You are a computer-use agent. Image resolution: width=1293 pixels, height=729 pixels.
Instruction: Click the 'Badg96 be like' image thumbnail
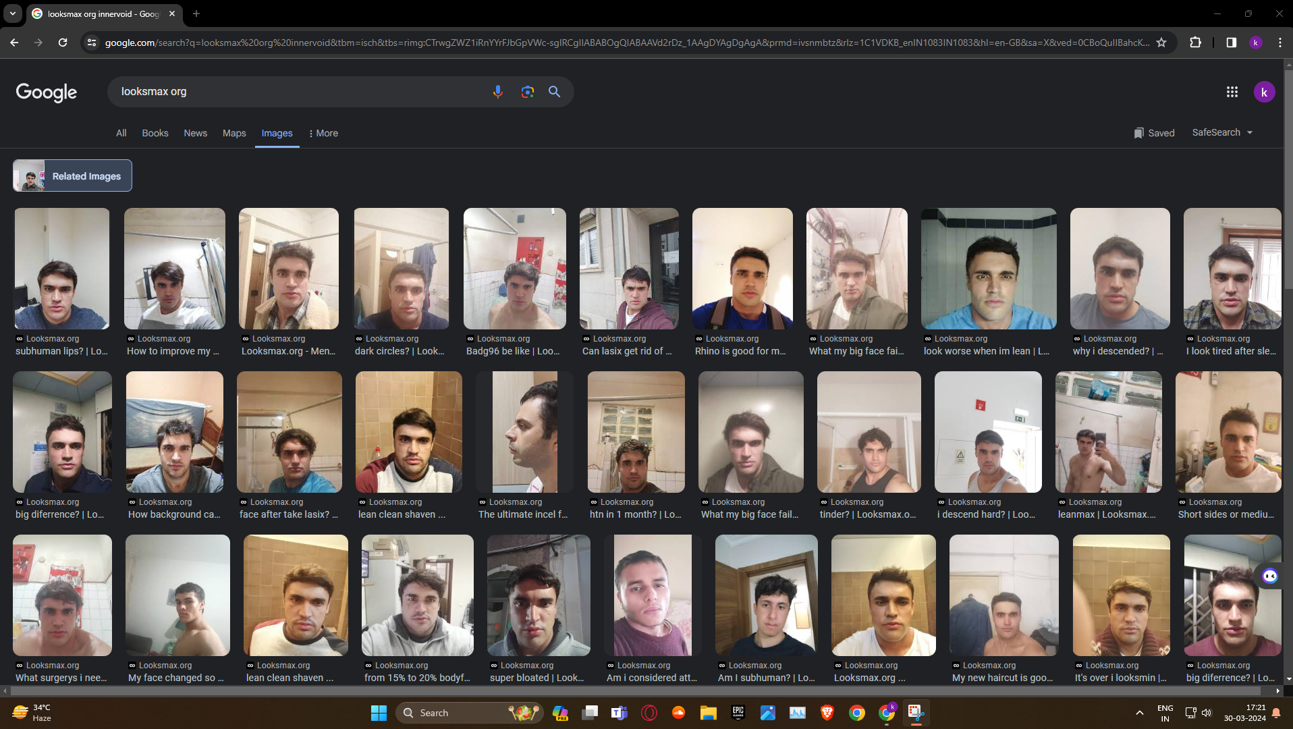pos(515,269)
